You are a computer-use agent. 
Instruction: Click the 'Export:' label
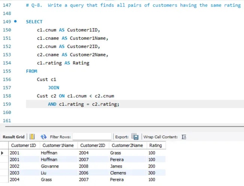(x=122, y=137)
